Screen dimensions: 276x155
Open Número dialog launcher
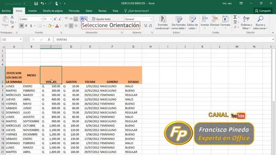coord(152,33)
